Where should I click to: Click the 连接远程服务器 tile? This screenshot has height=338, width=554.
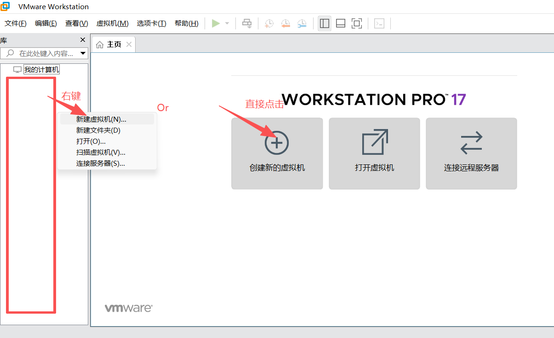pos(472,153)
